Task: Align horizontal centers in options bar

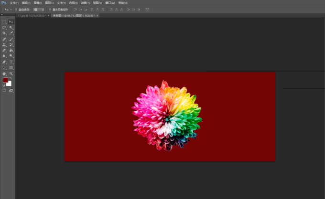Action: click(97, 10)
